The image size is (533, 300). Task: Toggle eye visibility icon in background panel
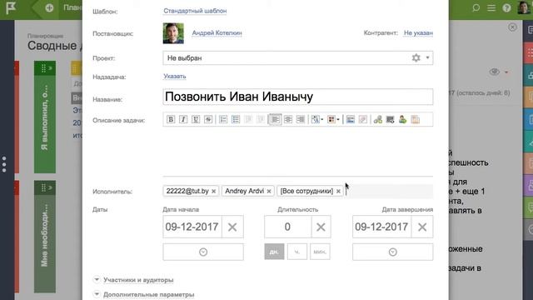tap(494, 72)
